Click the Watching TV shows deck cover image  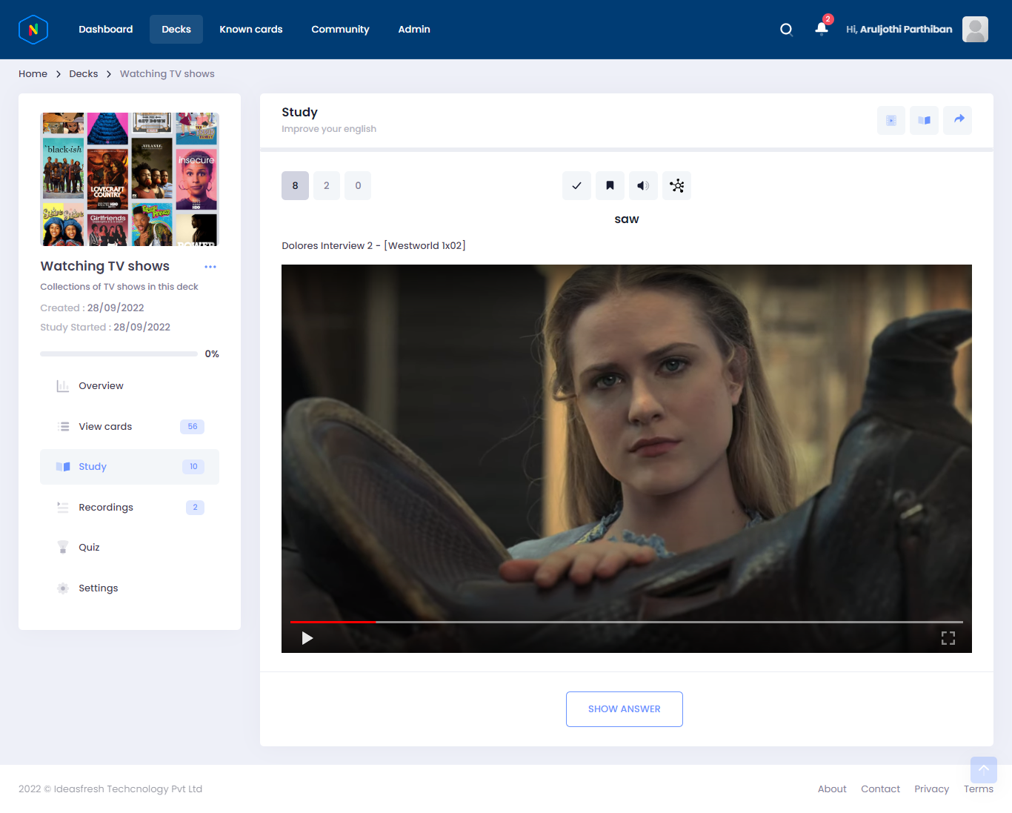130,179
